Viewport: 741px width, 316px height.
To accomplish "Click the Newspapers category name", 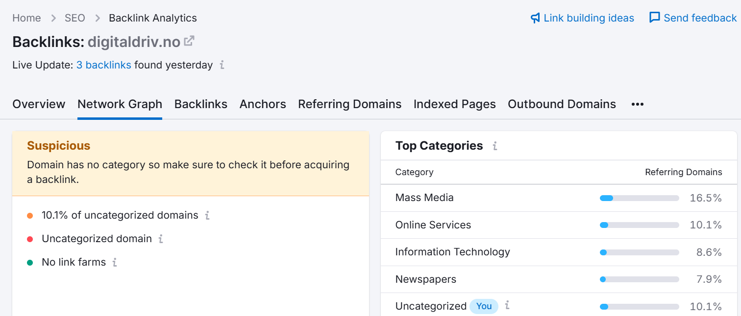I will (x=426, y=279).
